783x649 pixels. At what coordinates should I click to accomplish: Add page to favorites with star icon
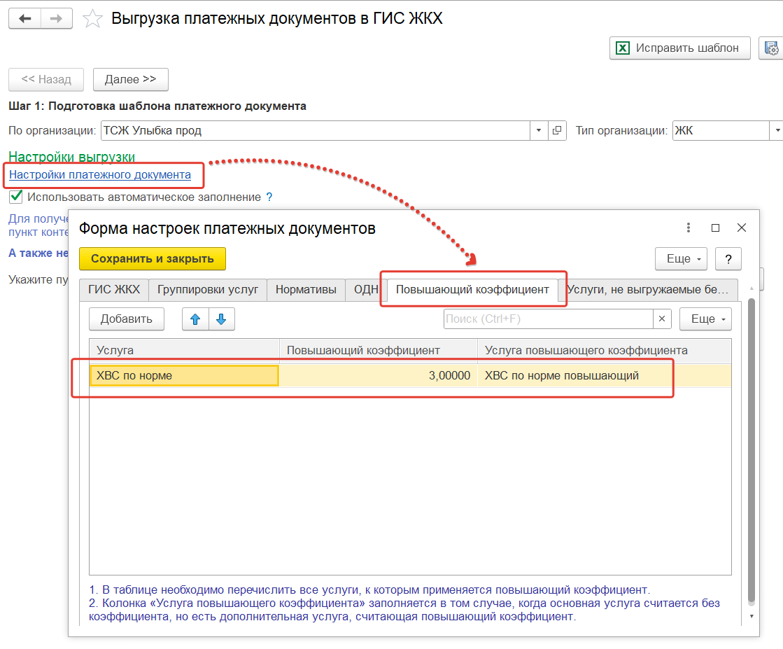pos(92,19)
